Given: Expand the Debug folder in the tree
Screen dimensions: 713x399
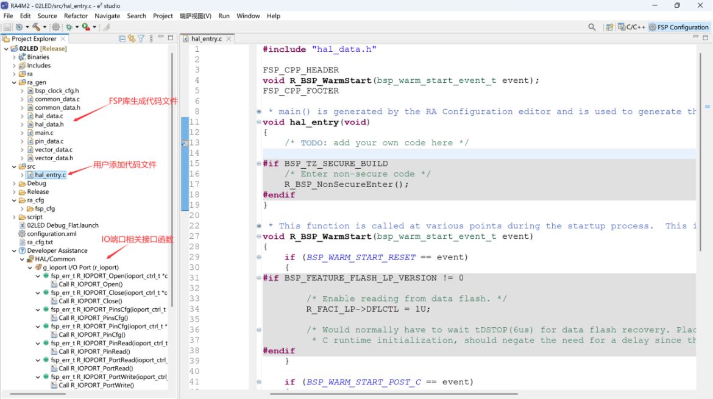Looking at the screenshot, I should point(14,183).
